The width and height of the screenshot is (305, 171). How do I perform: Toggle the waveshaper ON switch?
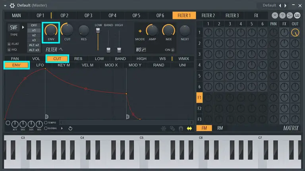pyautogui.click(x=172, y=50)
